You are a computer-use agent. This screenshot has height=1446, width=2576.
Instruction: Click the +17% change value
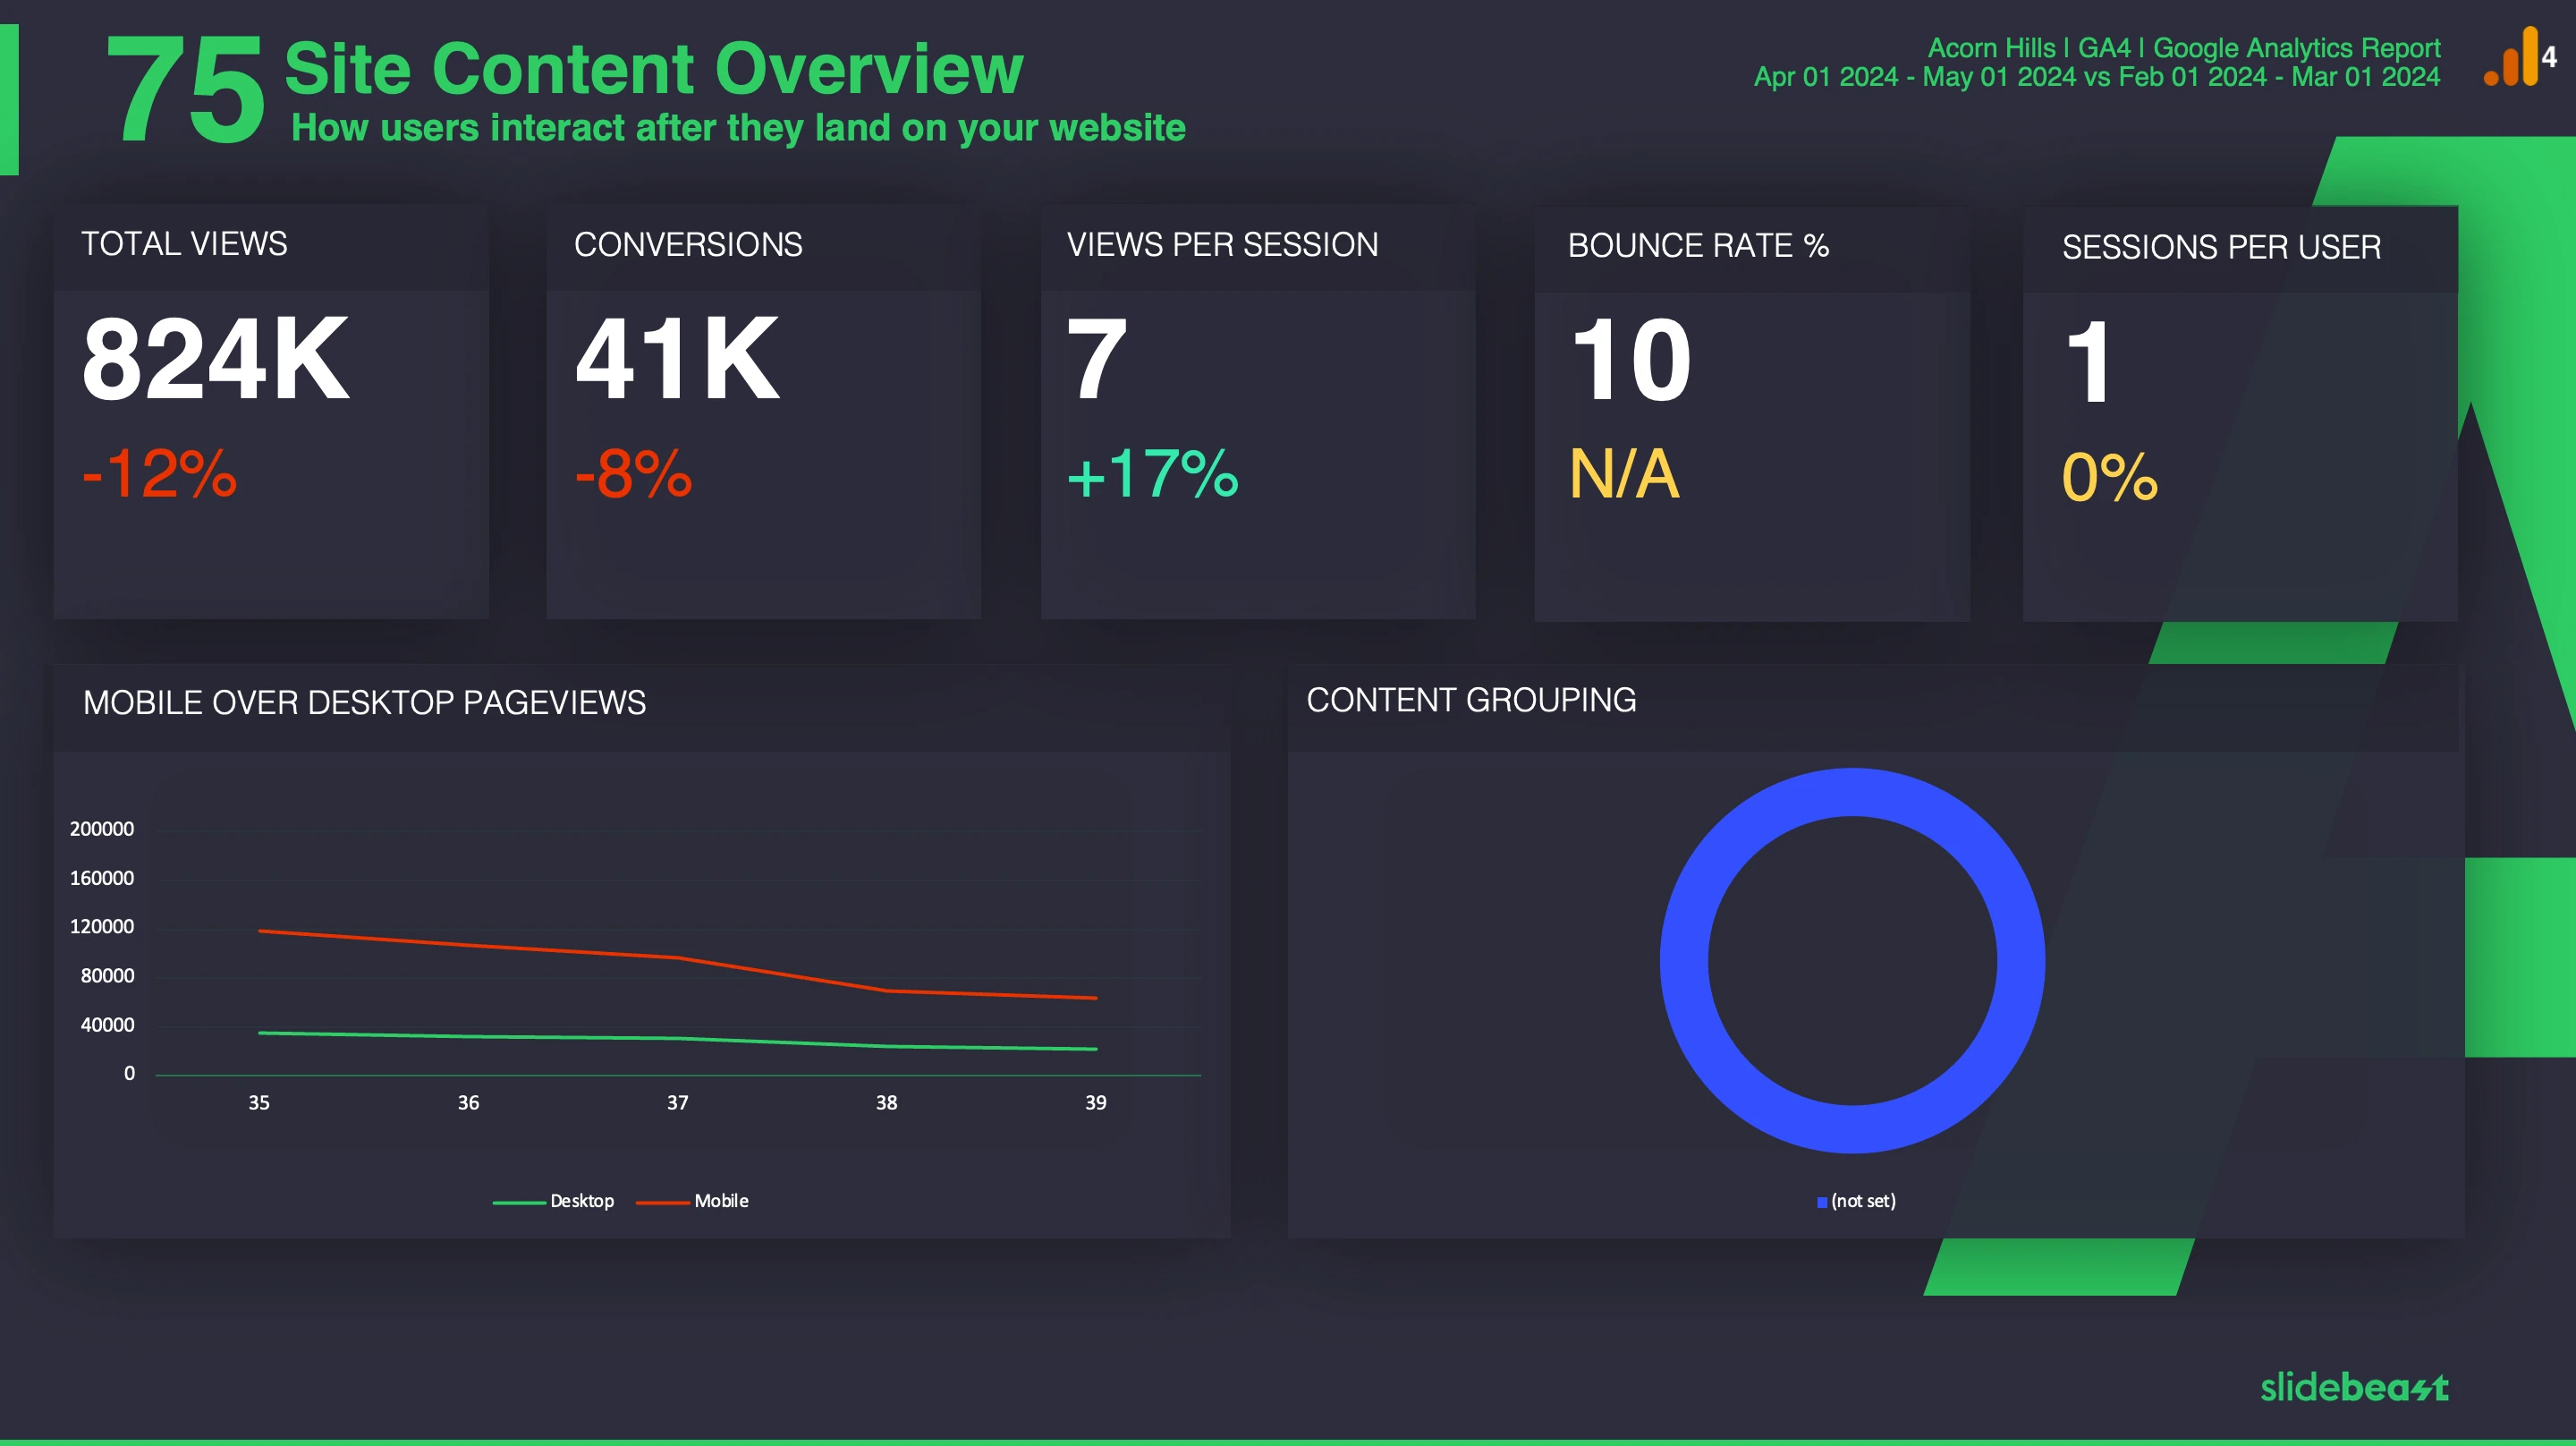click(x=1153, y=473)
